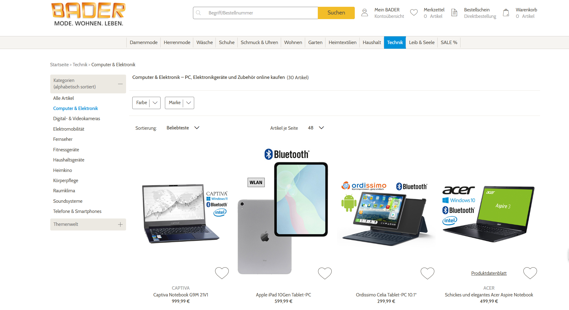Change Artikel je Seite from 48
Image resolution: width=569 pixels, height=310 pixels.
(316, 128)
